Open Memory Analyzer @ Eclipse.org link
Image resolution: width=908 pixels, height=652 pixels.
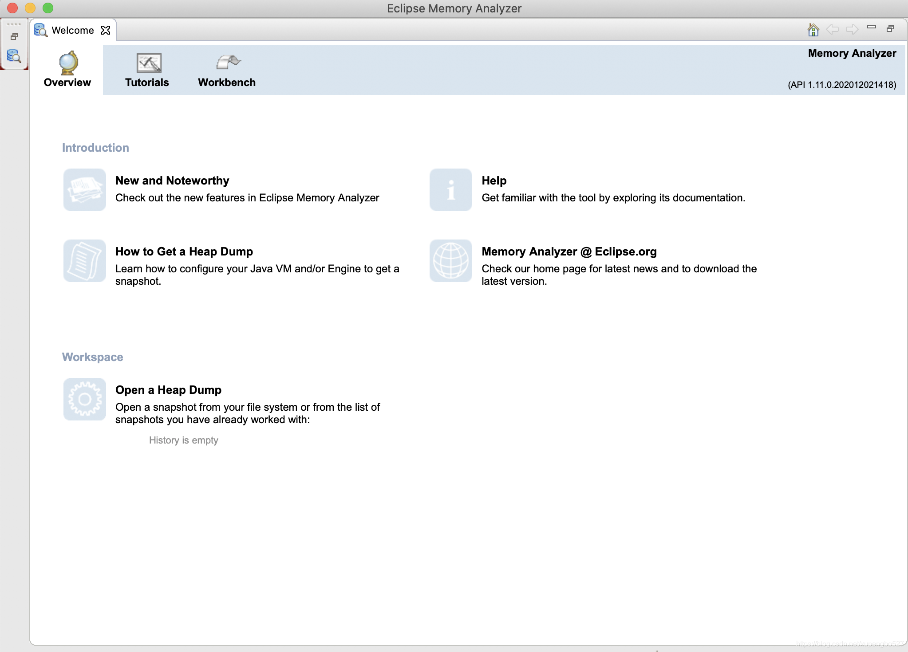point(569,251)
